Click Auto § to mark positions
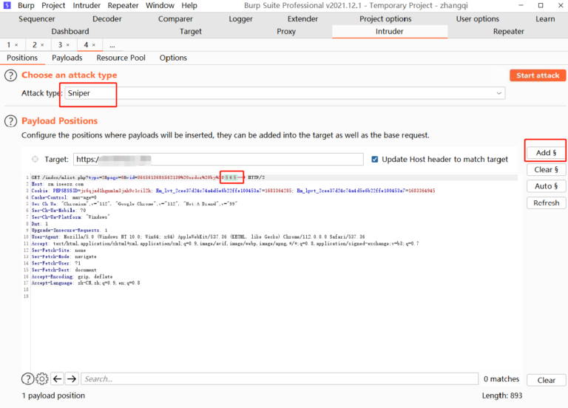This screenshot has height=408, width=568. pyautogui.click(x=546, y=186)
